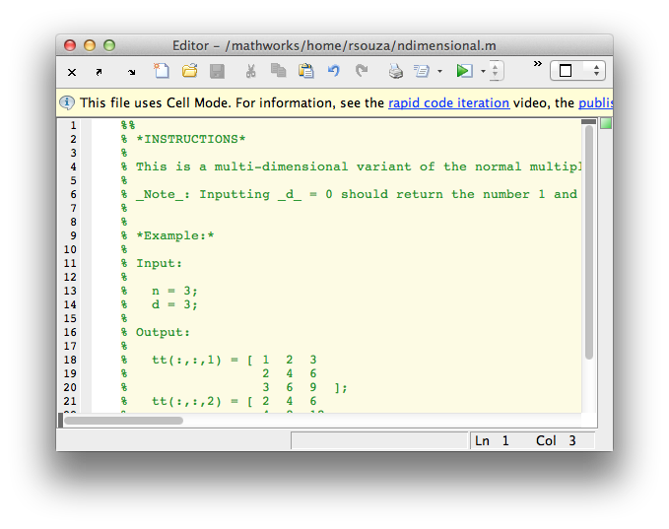669x529 pixels.
Task: Follow the publish link in info bar
Action: [594, 102]
